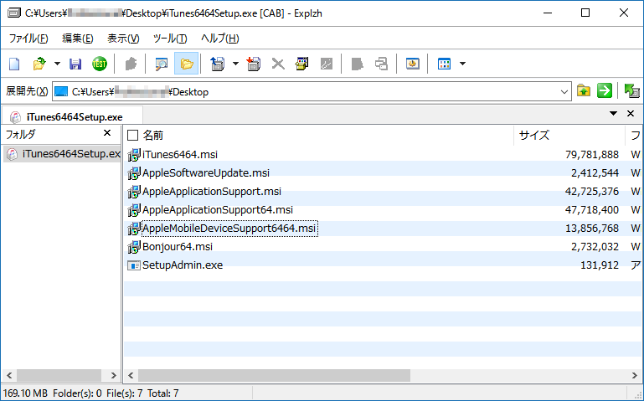Select the iTunes6464.msi file
Screen dimensions: 644x401
tap(180, 154)
